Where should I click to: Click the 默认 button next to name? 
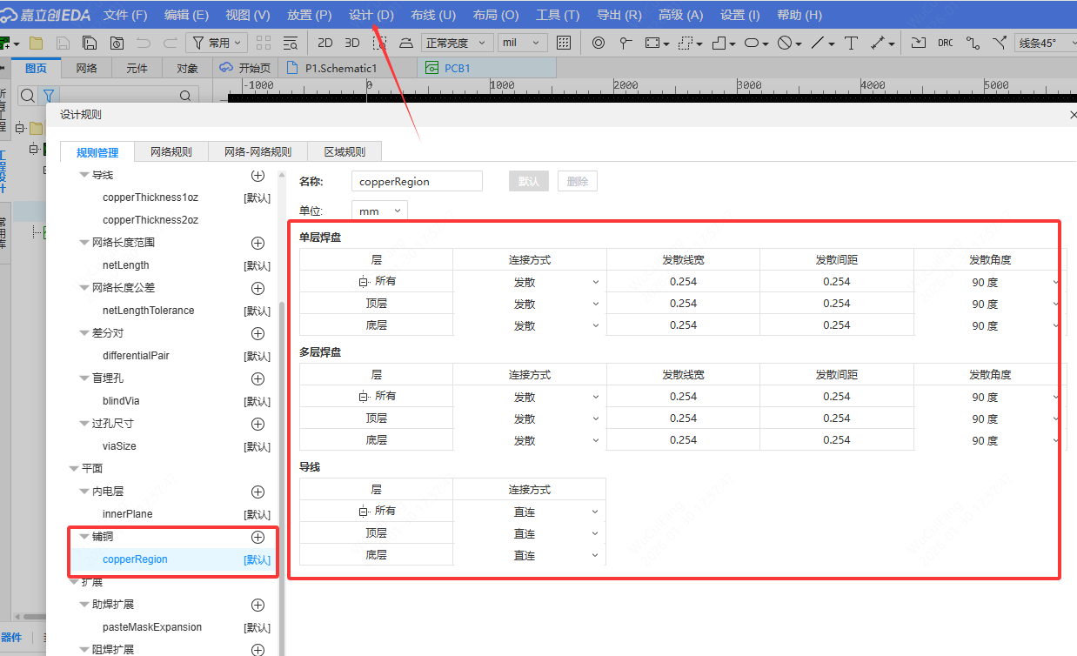[x=528, y=181]
